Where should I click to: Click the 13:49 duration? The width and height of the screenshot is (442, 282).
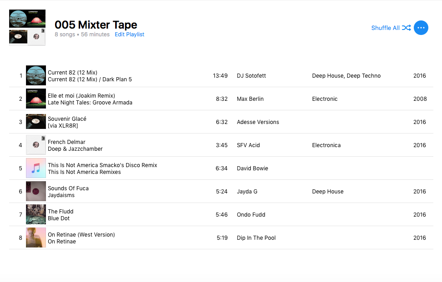220,76
